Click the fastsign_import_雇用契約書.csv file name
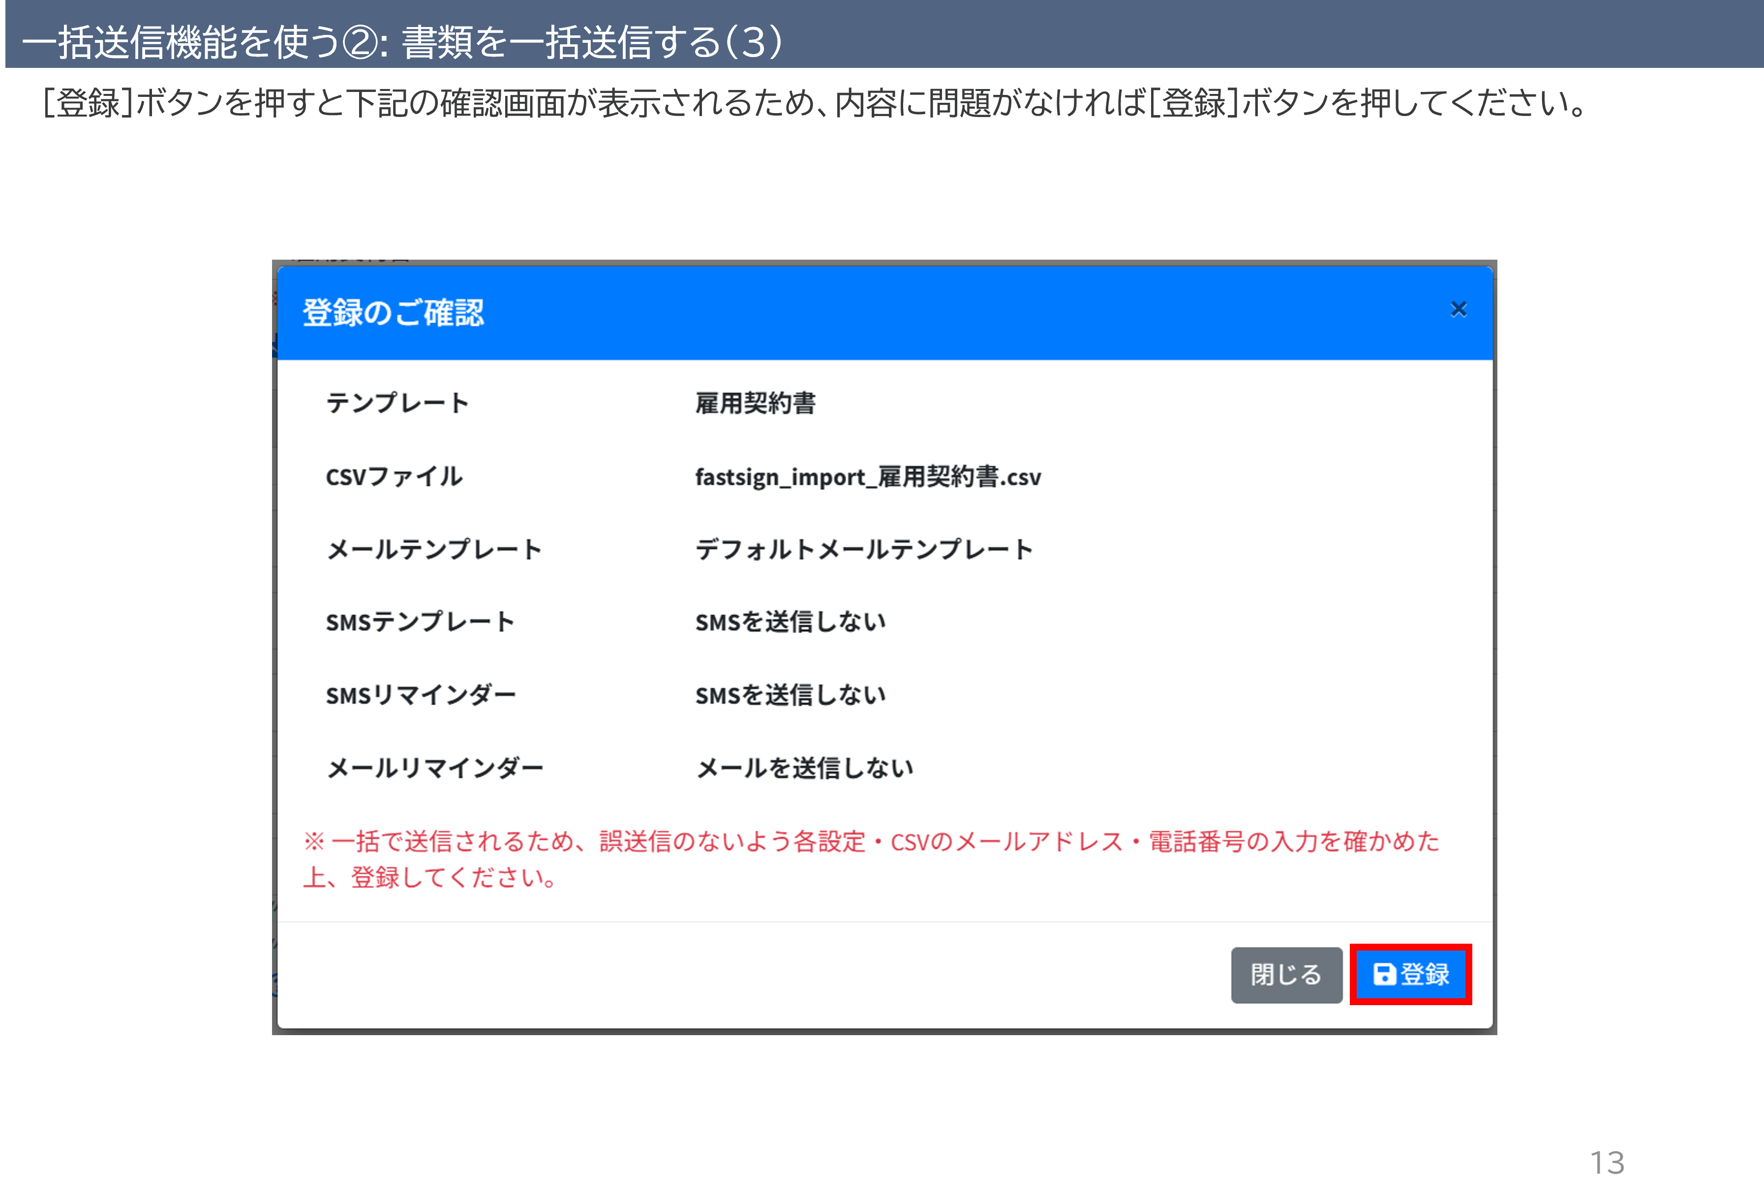This screenshot has width=1764, height=1193. 868,477
